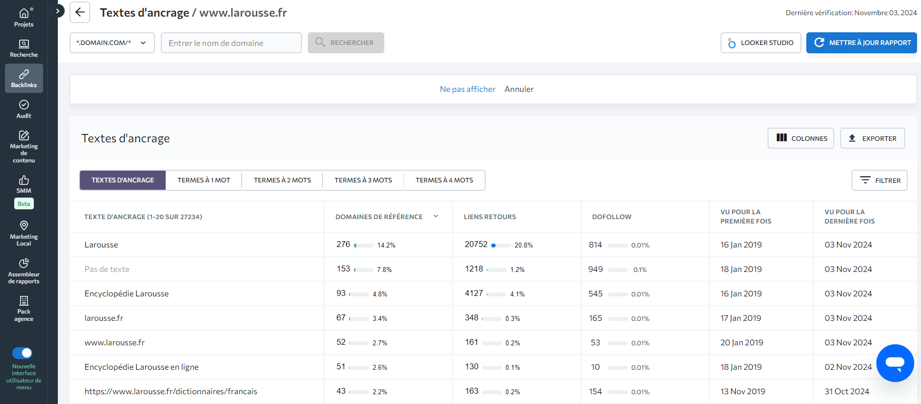Switch to Termes à 4 mots tab
The width and height of the screenshot is (921, 404).
444,180
